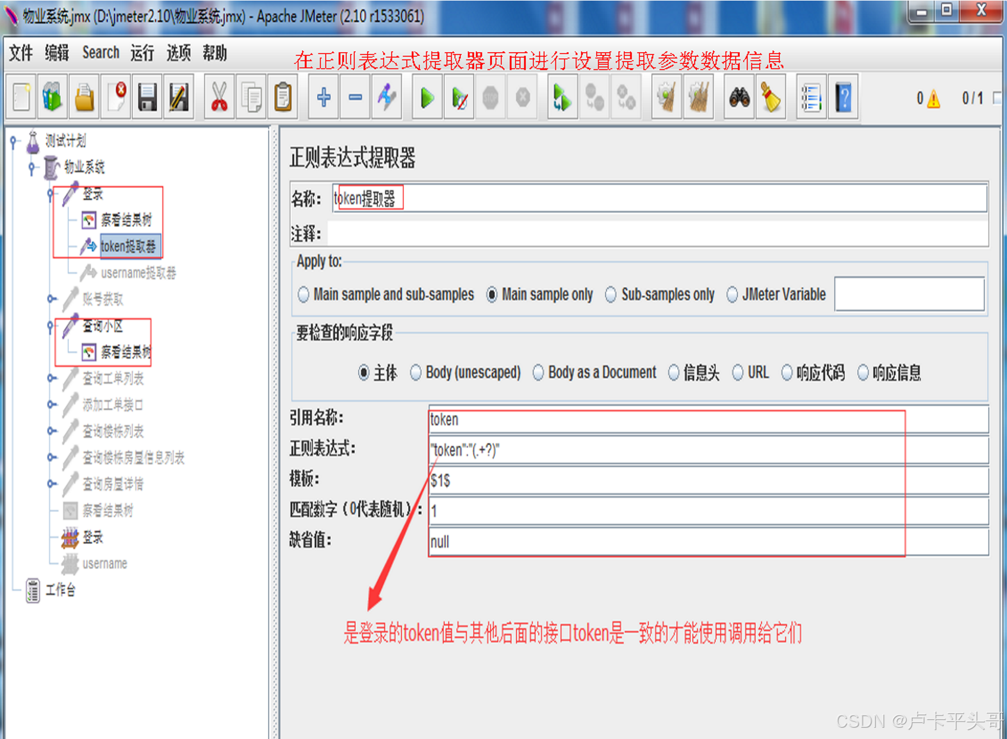
Task: Click the Close test plan icon
Action: pyautogui.click(x=116, y=97)
